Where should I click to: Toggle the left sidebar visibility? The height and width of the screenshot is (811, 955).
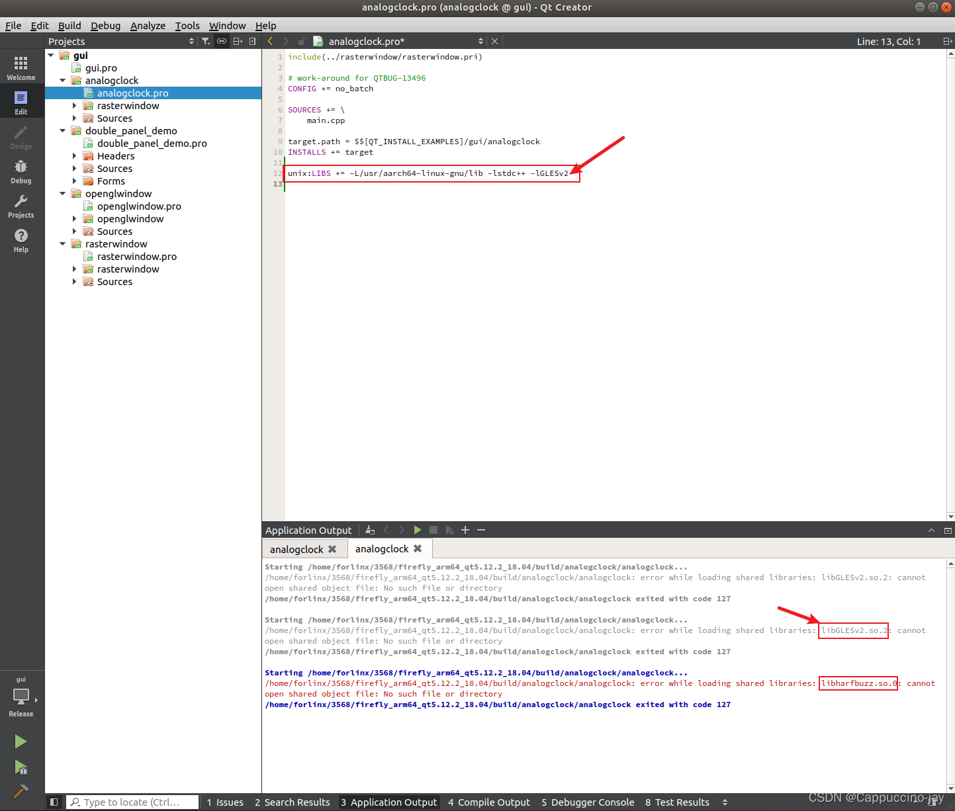pos(54,802)
